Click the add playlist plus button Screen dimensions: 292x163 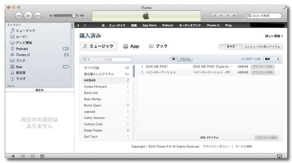coord(13,156)
